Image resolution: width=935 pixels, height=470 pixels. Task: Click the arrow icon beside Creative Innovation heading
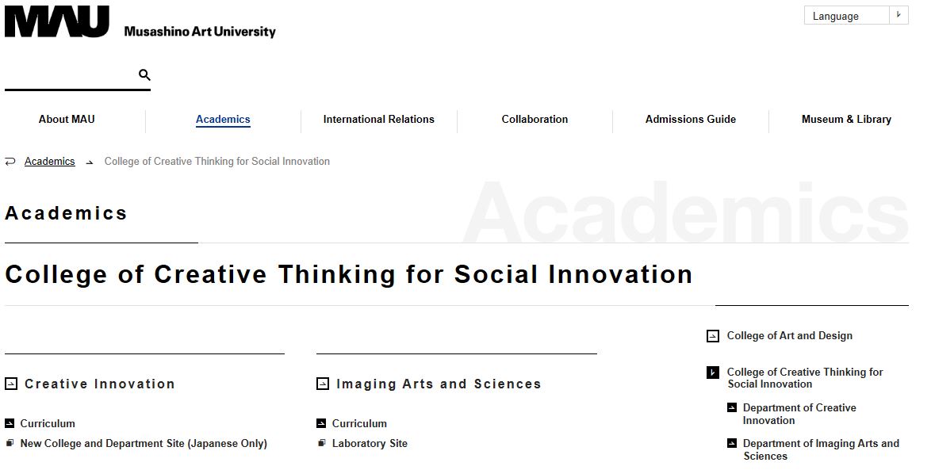tap(11, 384)
